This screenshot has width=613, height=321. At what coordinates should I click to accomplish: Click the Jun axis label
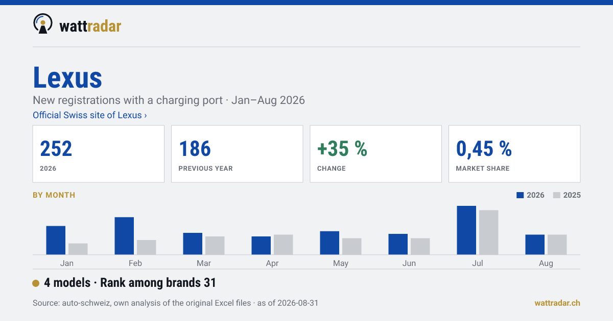[x=409, y=263]
